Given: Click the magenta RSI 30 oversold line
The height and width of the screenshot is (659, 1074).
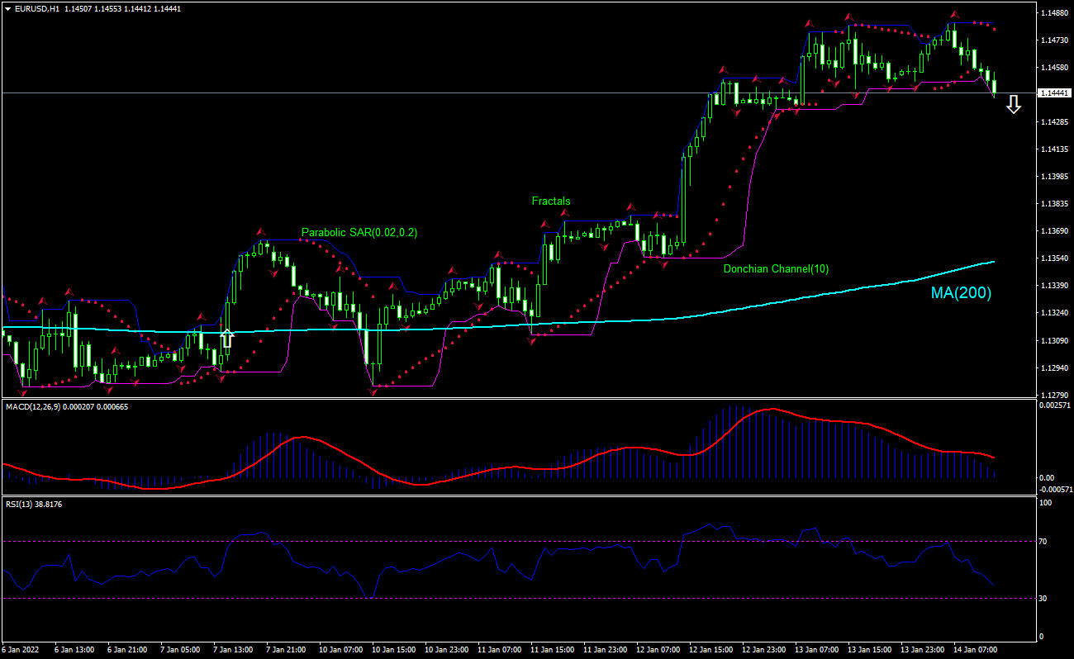Looking at the screenshot, I should click(x=496, y=597).
